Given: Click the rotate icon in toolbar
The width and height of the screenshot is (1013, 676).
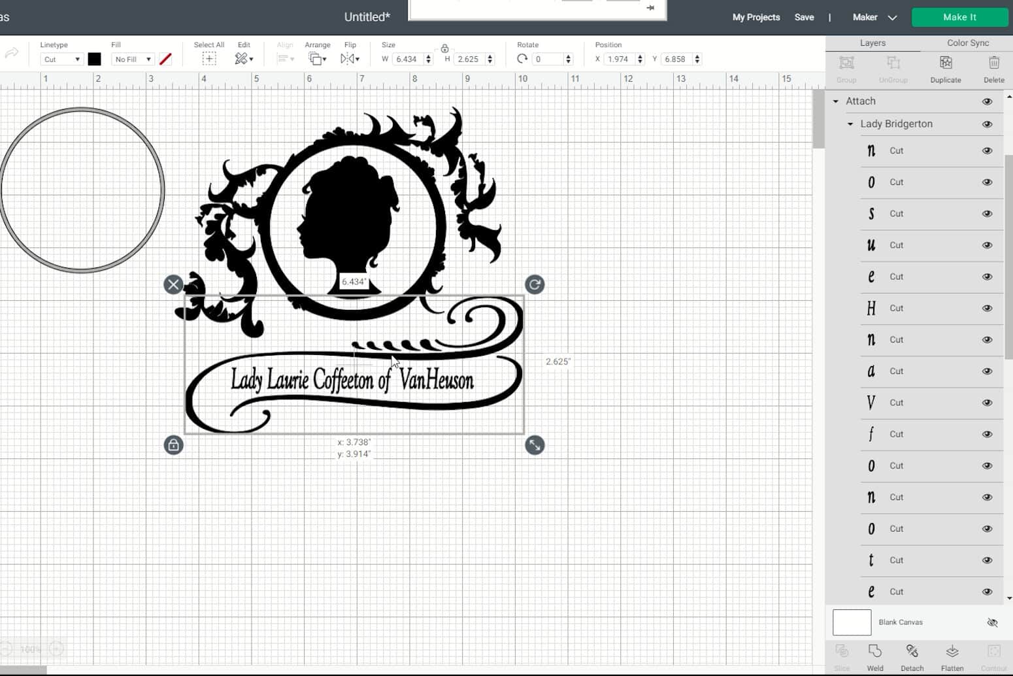Looking at the screenshot, I should click(x=522, y=59).
